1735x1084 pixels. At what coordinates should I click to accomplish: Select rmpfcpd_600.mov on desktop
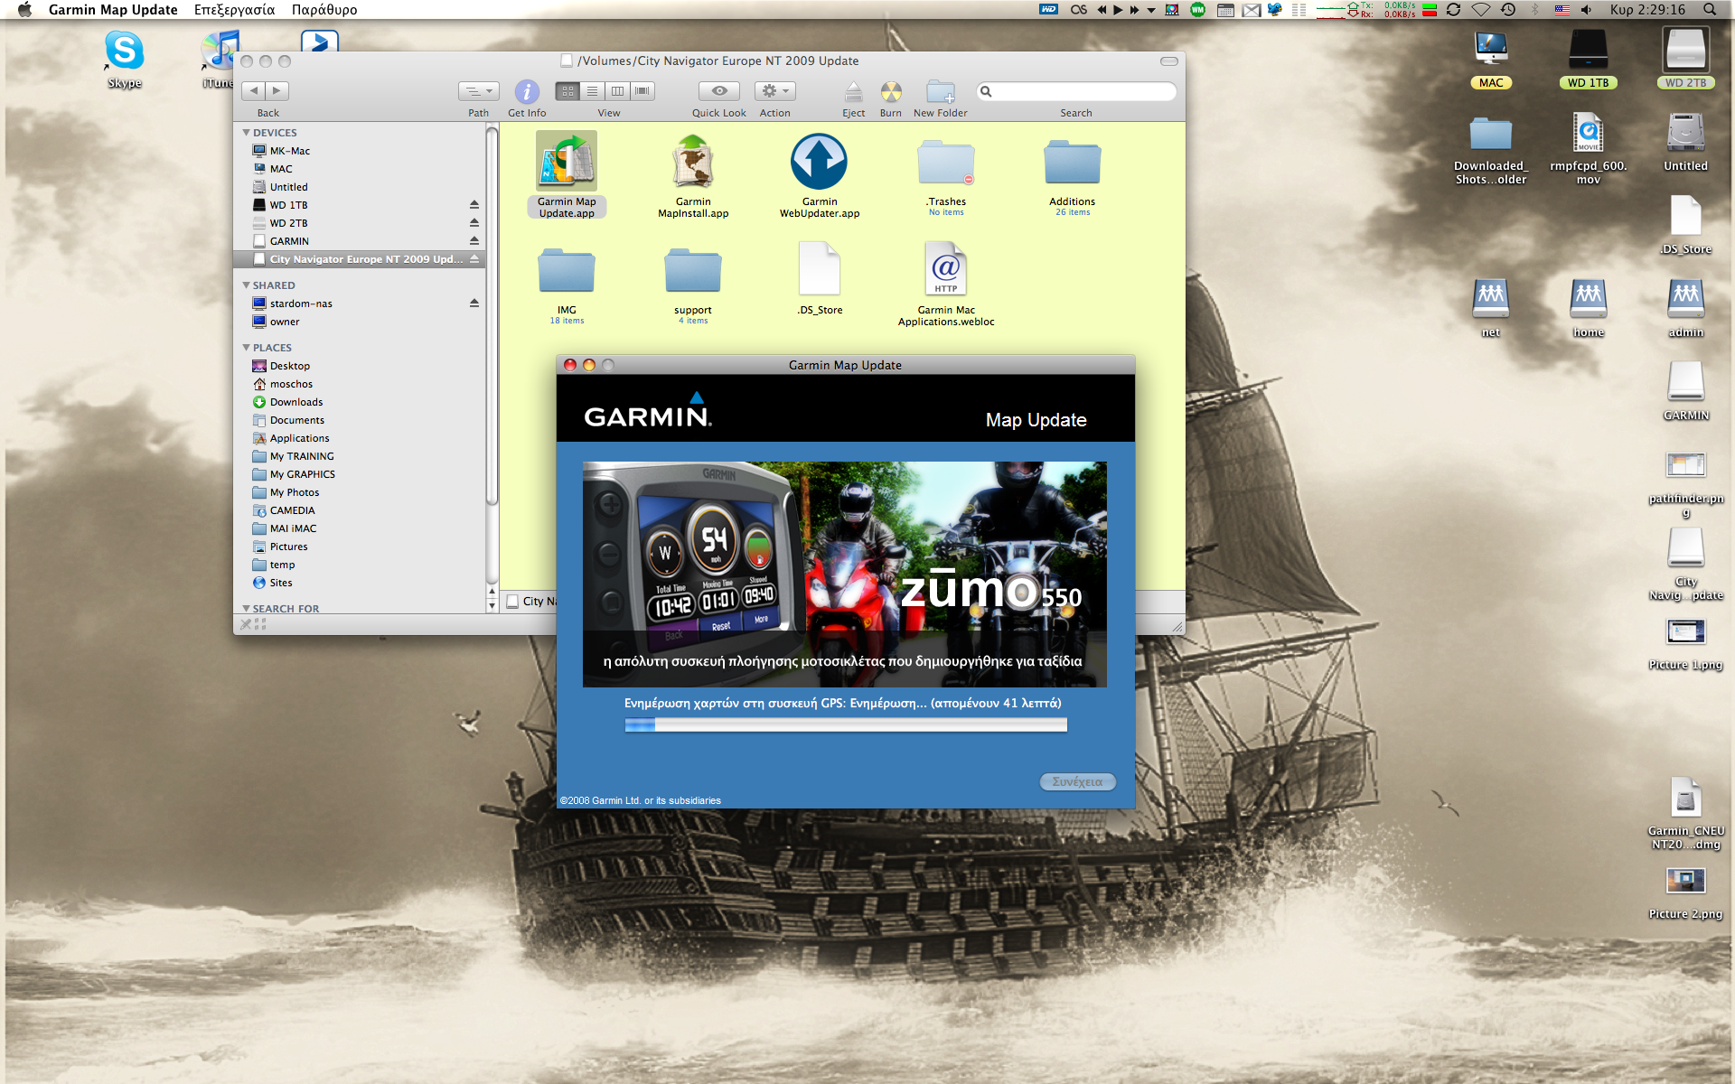point(1588,149)
